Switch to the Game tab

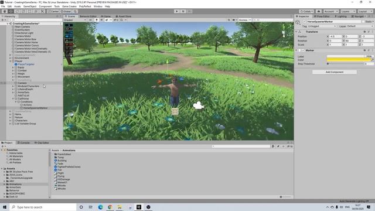105,16
